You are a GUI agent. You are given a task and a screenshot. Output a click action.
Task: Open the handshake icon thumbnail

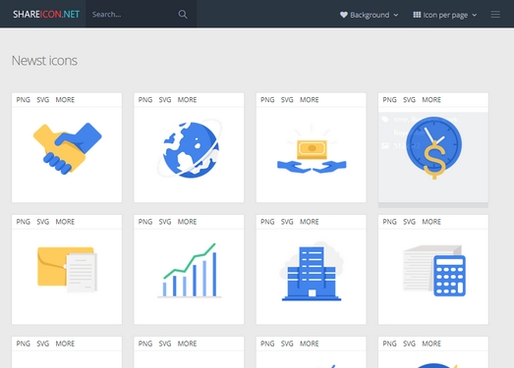point(67,148)
